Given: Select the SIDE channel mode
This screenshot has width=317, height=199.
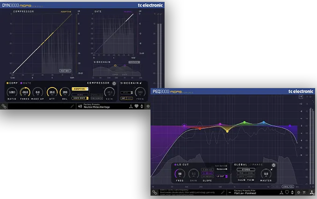Looking at the screenshot, I should (x=251, y=173).
